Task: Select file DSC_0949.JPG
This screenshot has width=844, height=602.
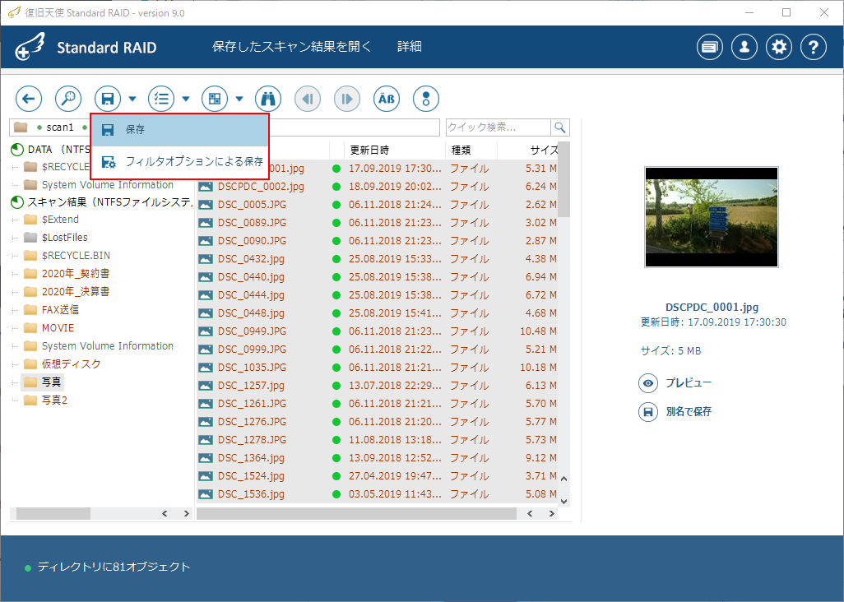Action: (252, 331)
